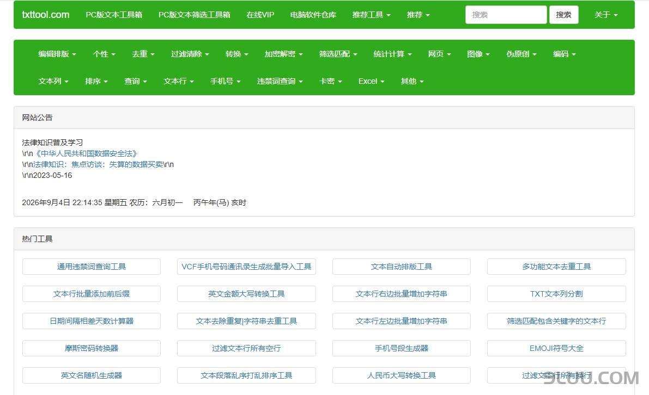Screen dimensions: 649x395
Task: Open the 编辑排版 dropdown menu
Action: point(57,54)
